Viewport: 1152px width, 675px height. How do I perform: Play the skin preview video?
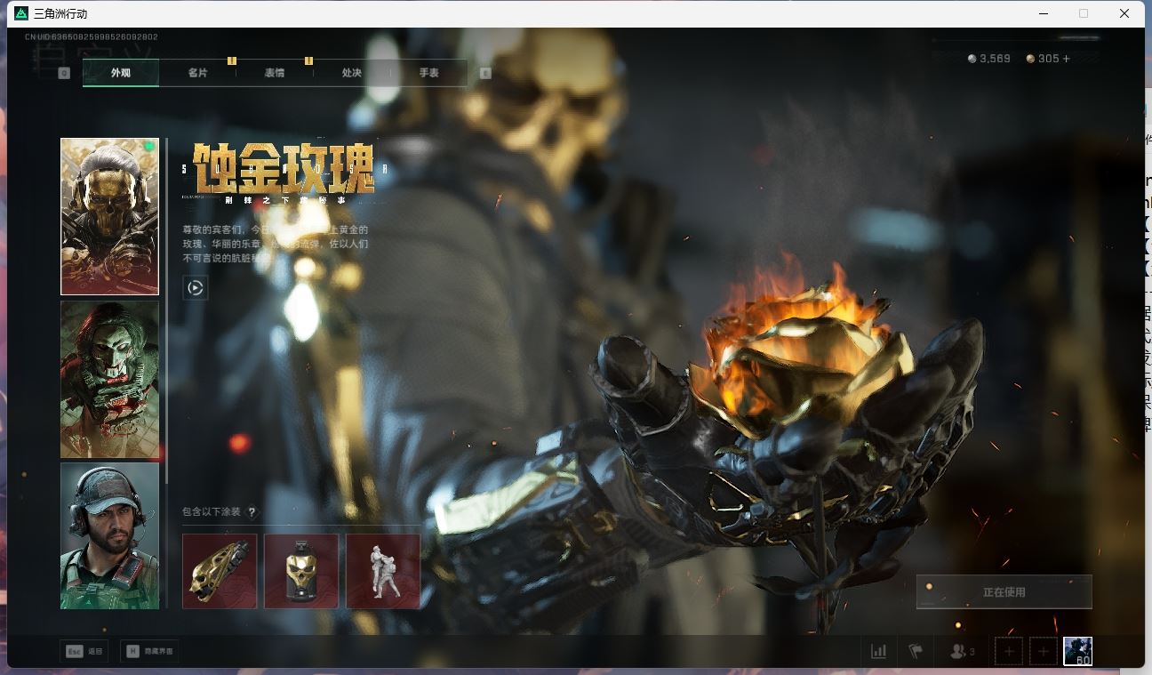click(196, 288)
